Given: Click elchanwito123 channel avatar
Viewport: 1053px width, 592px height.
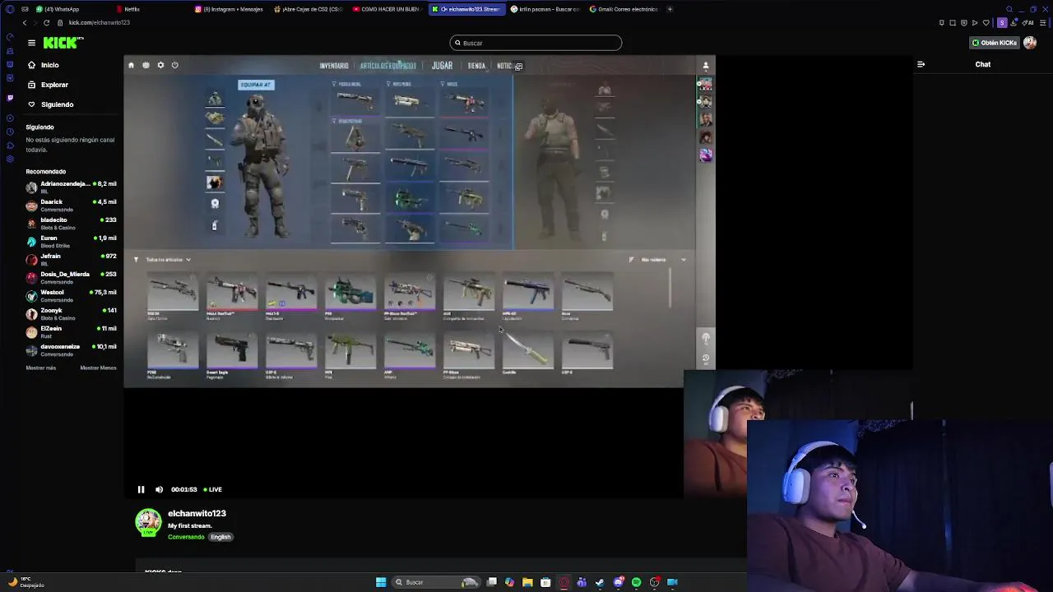Looking at the screenshot, I should point(148,522).
